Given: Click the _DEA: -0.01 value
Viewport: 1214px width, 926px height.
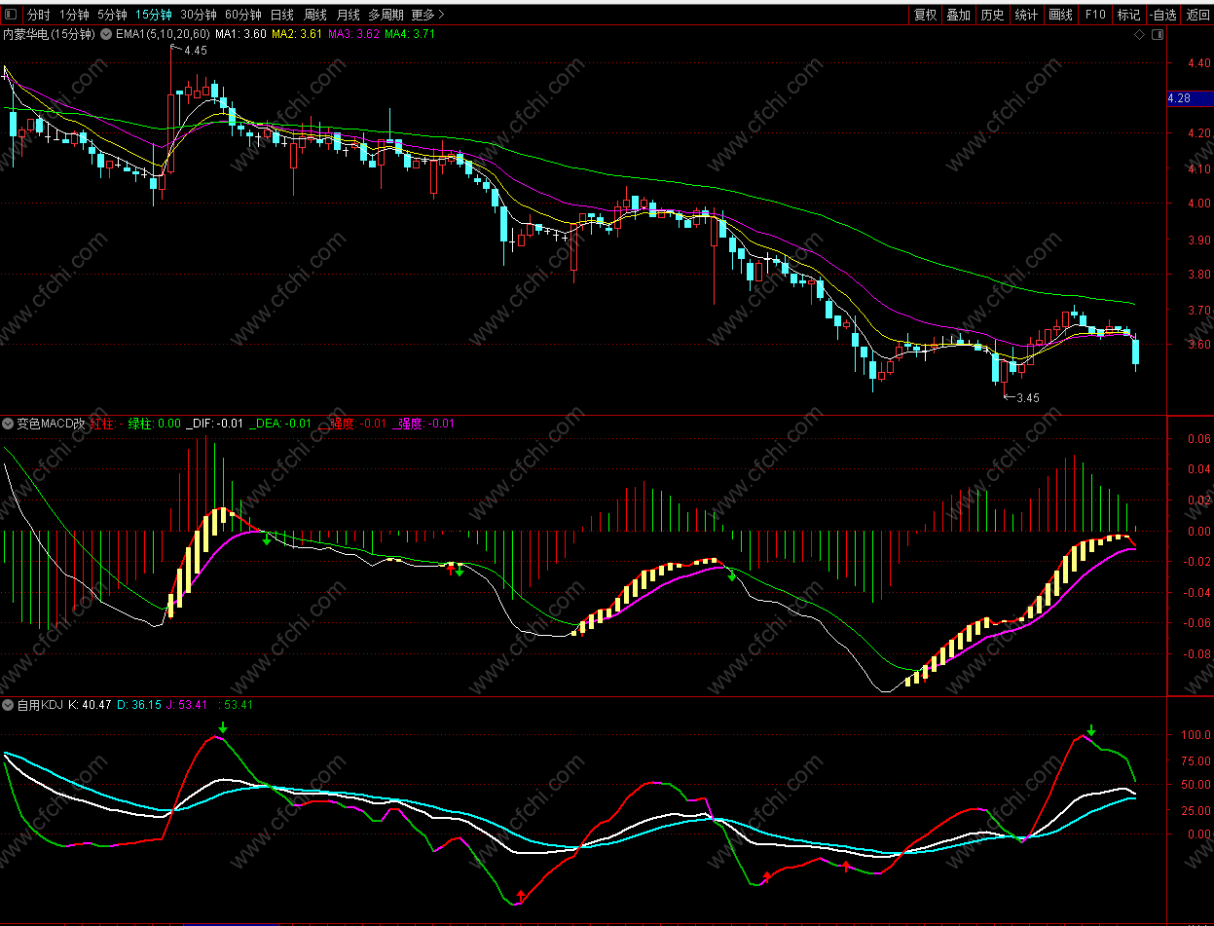Looking at the screenshot, I should (x=281, y=424).
